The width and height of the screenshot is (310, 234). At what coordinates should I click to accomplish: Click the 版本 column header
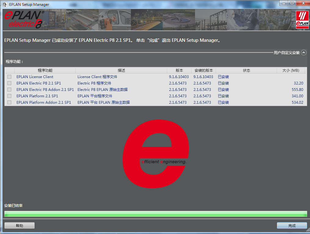(x=179, y=70)
